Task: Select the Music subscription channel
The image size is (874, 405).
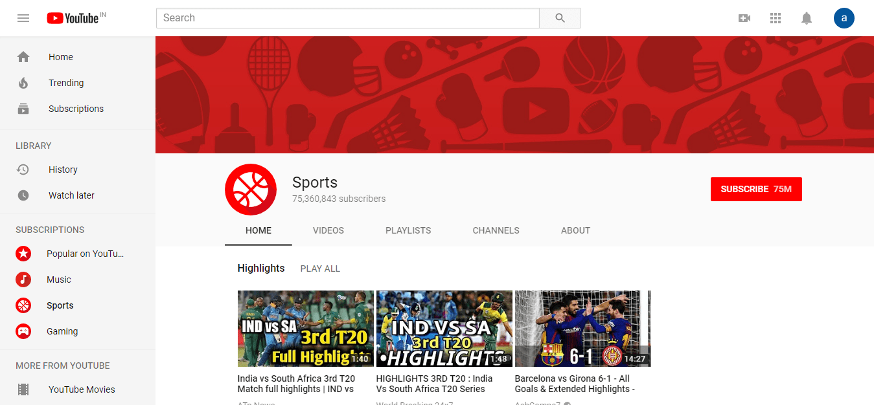Action: click(x=58, y=279)
